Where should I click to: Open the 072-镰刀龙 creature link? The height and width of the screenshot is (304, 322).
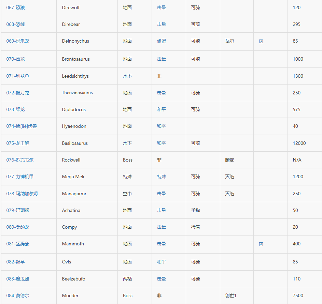click(x=18, y=93)
